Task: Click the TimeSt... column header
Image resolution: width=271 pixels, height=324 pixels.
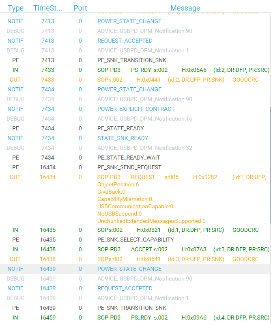Action: [x=48, y=8]
